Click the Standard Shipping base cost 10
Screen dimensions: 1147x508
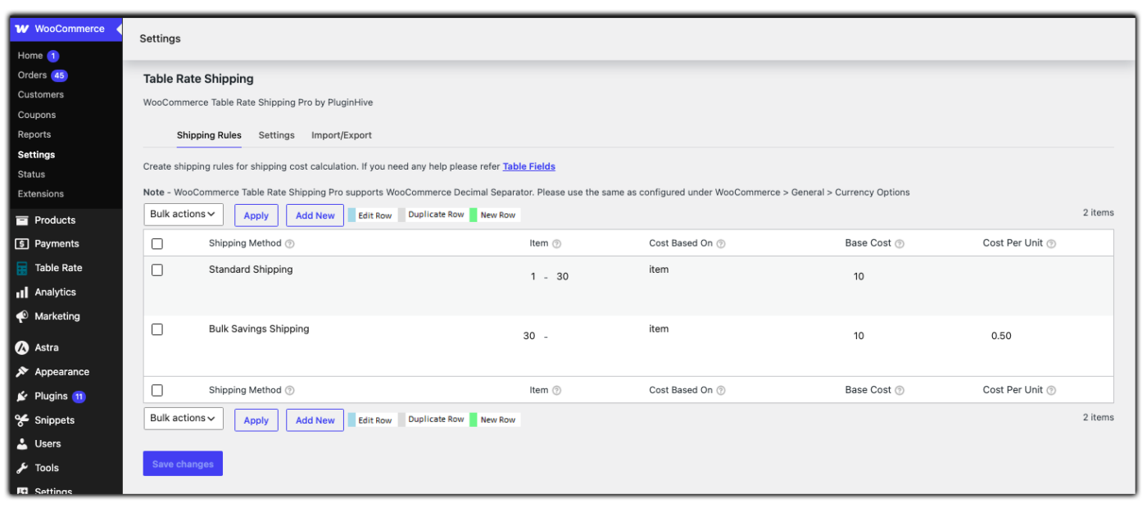click(859, 277)
